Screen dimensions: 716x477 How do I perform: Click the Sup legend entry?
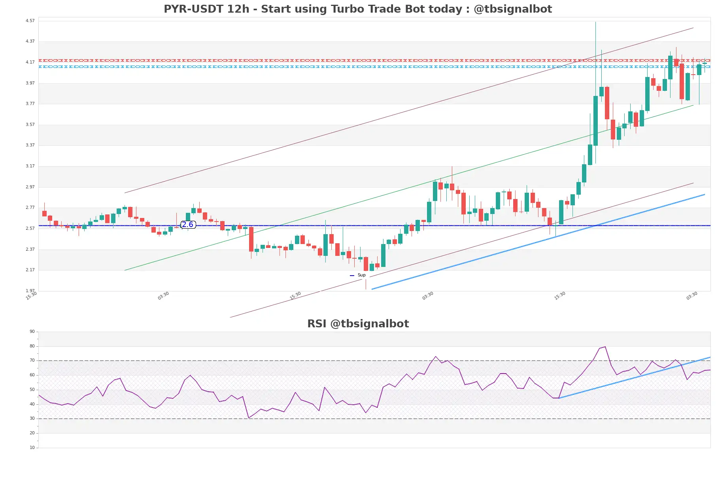point(358,275)
